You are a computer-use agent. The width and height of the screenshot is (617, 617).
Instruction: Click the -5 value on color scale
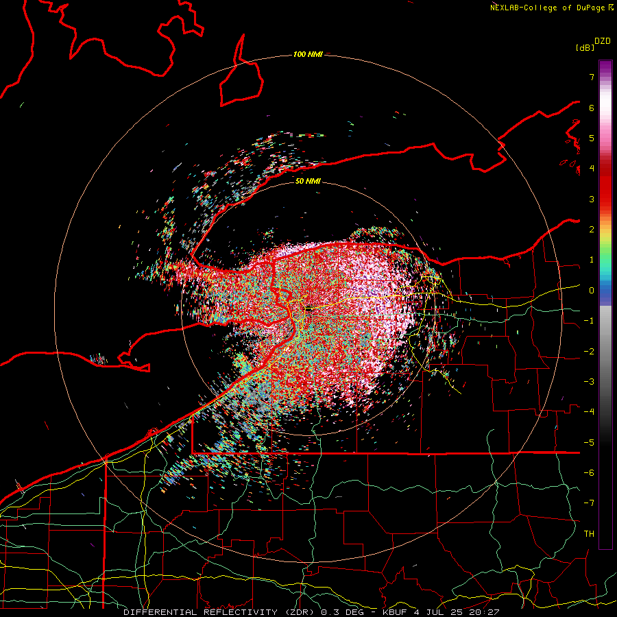(x=589, y=443)
